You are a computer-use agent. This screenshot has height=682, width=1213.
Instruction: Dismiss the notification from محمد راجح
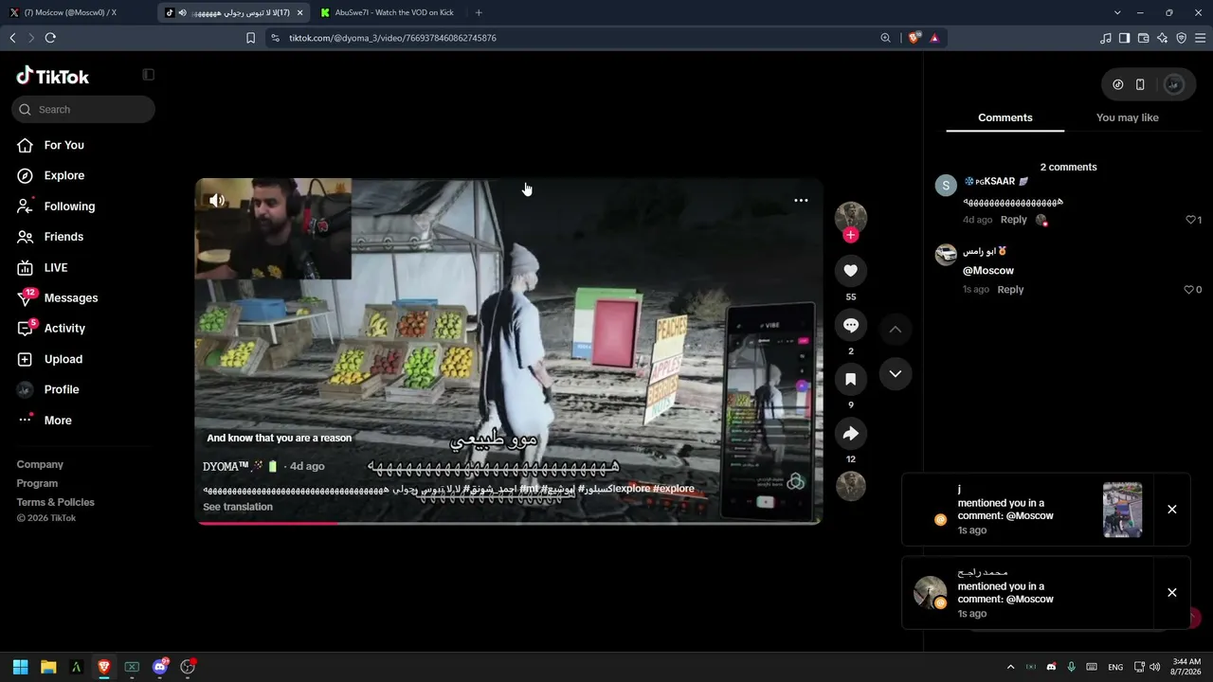1172,593
